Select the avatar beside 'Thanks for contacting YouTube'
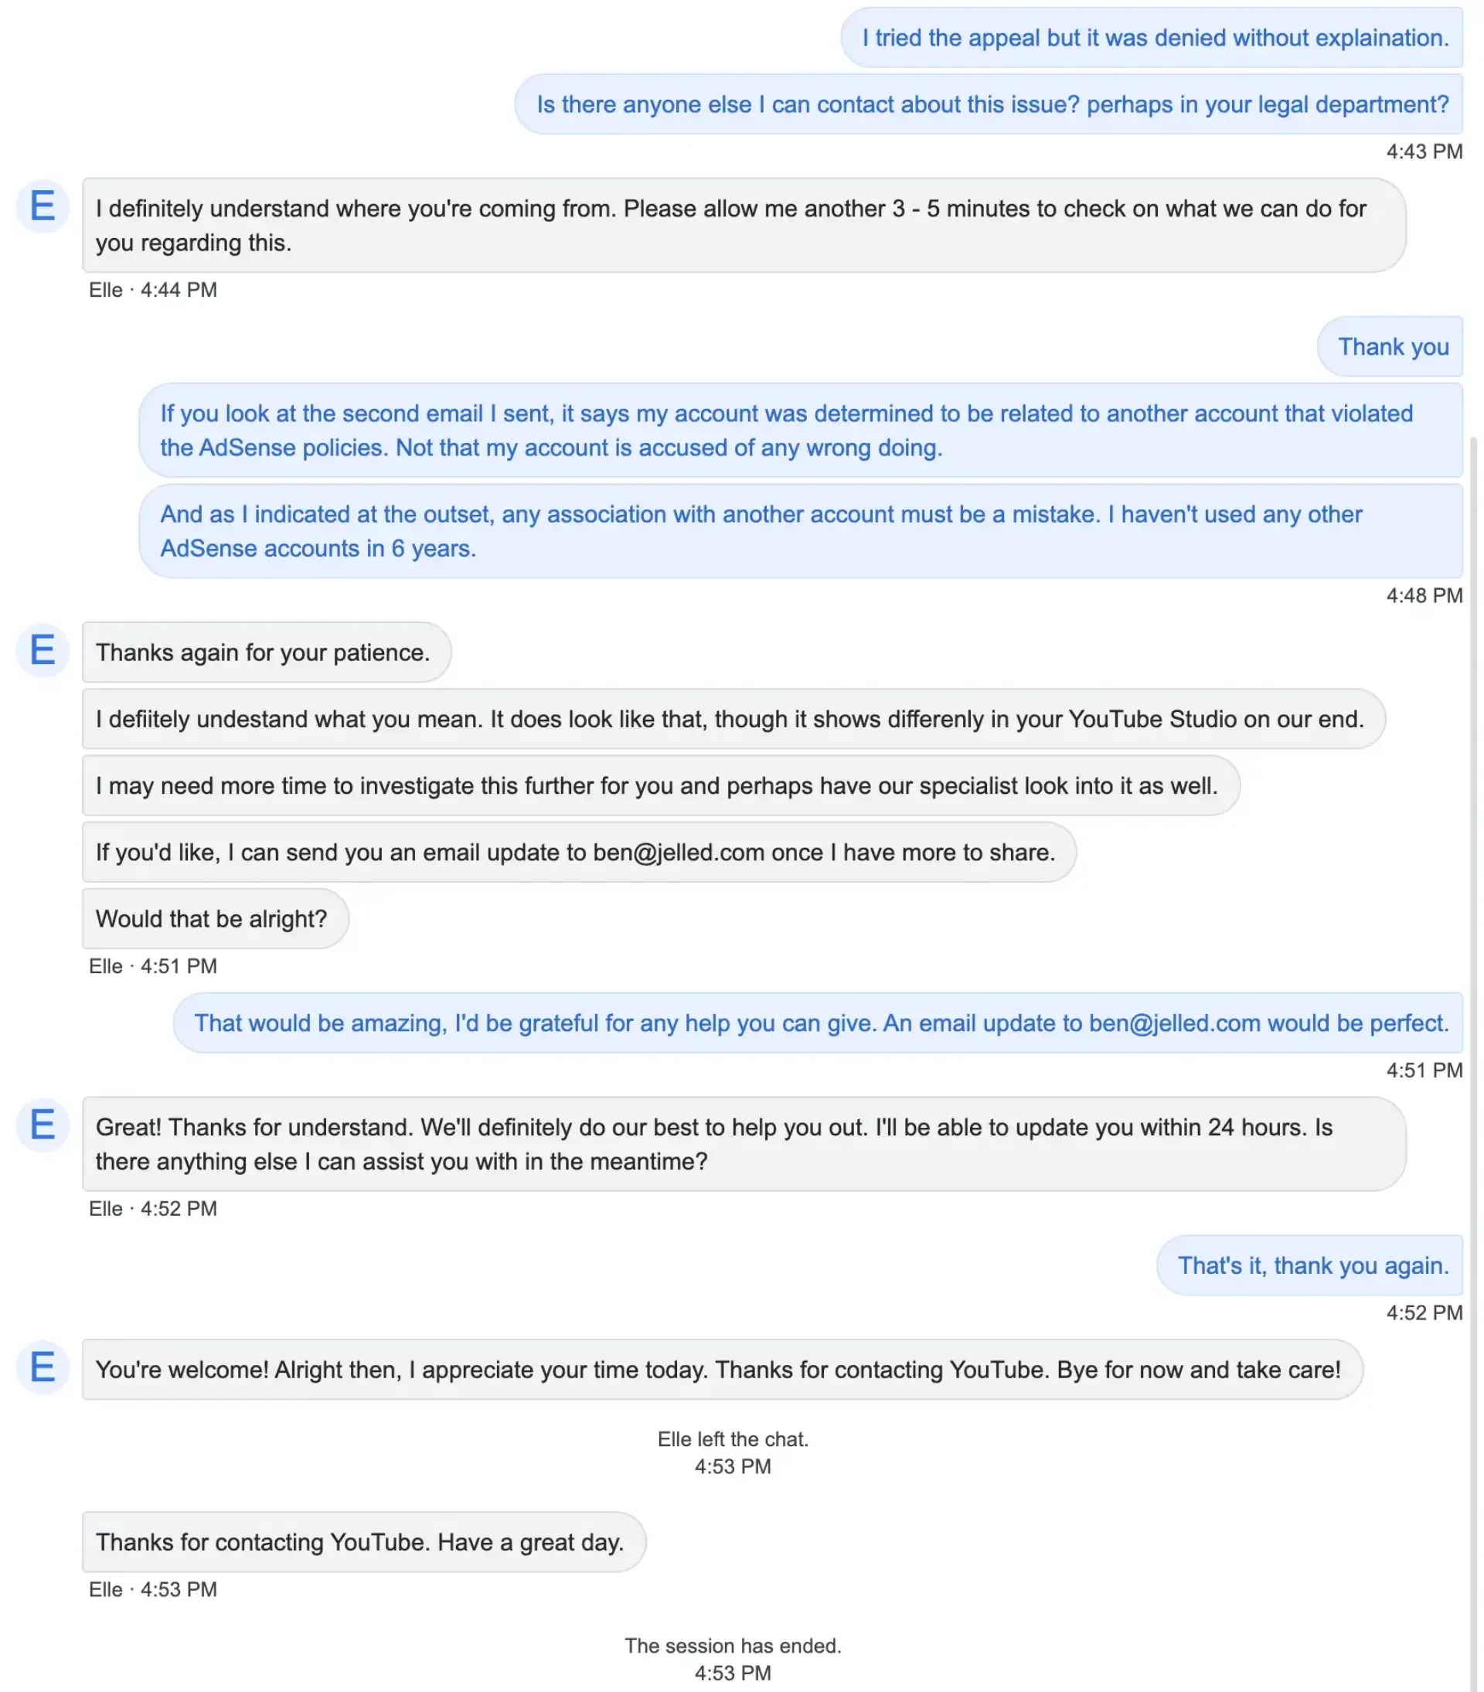Screen dimensions: 1484x1692 (x=43, y=1368)
